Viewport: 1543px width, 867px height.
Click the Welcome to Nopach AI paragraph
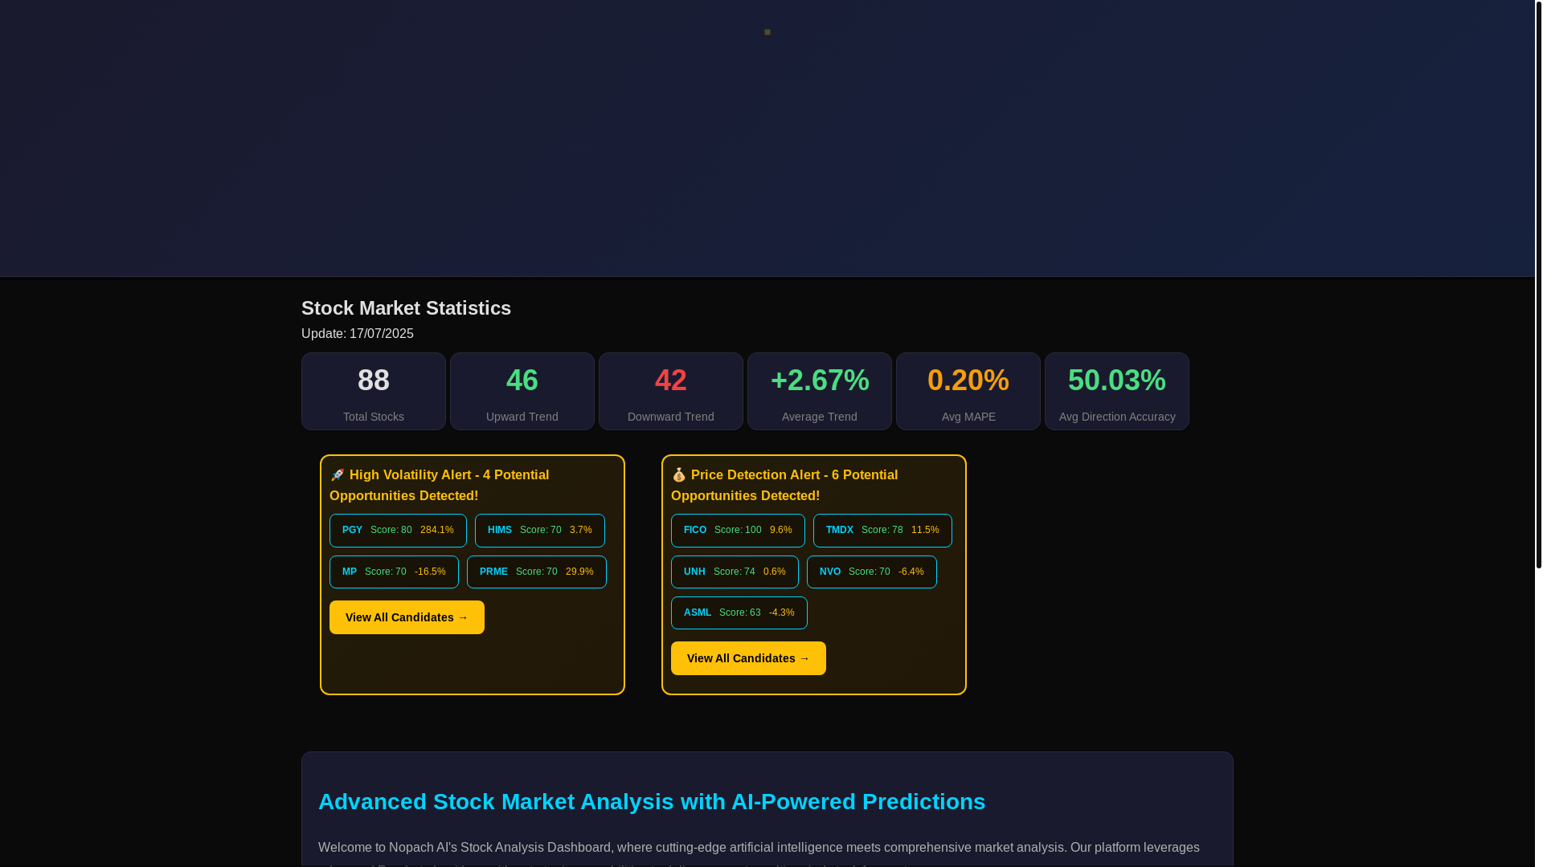pos(759,854)
